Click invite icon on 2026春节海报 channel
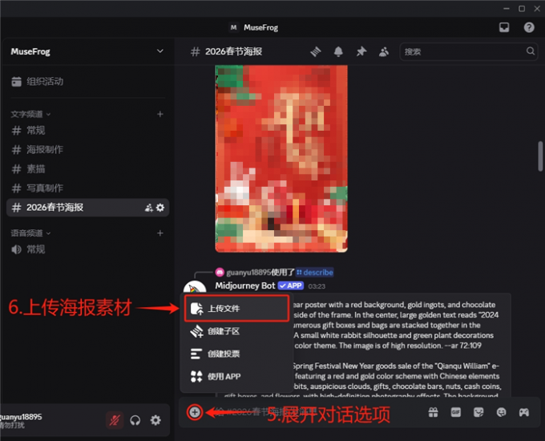The width and height of the screenshot is (545, 441). pyautogui.click(x=149, y=208)
